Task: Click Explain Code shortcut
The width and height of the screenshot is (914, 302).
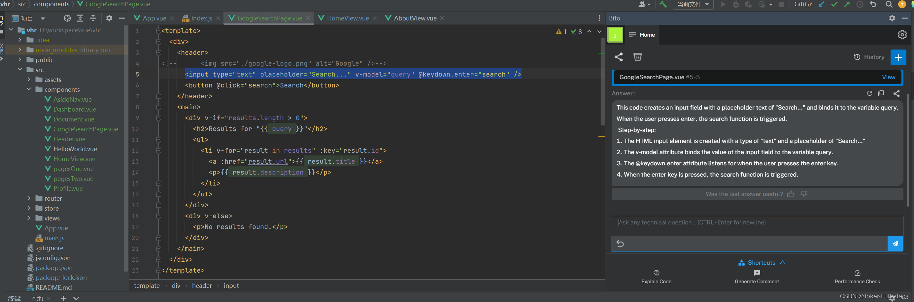Action: coord(656,277)
